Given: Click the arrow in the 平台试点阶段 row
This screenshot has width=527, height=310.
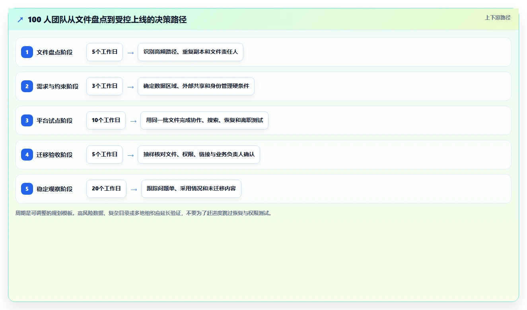Looking at the screenshot, I should pyautogui.click(x=133, y=121).
